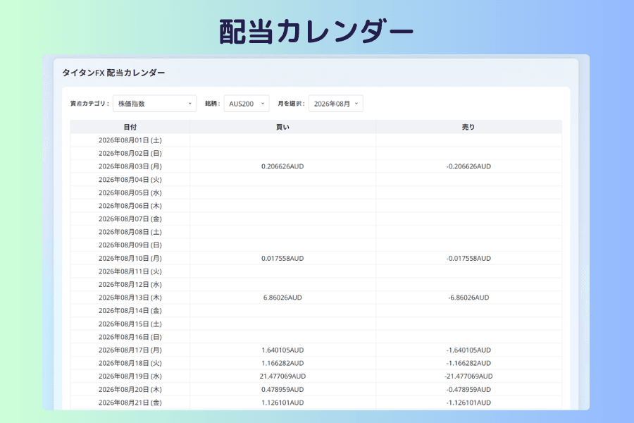Open the 月を選択 dropdown showing 2026年08月
This screenshot has height=423, width=634.
(x=336, y=104)
